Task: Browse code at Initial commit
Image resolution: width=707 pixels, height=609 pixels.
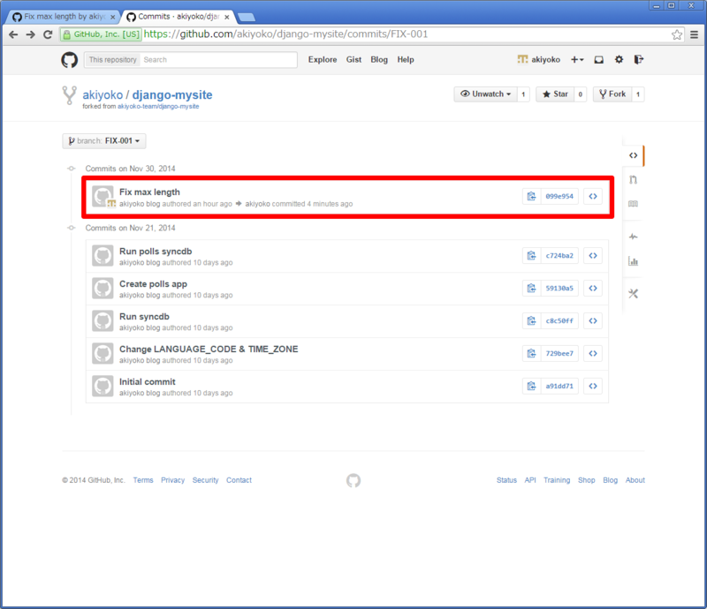Action: point(593,386)
